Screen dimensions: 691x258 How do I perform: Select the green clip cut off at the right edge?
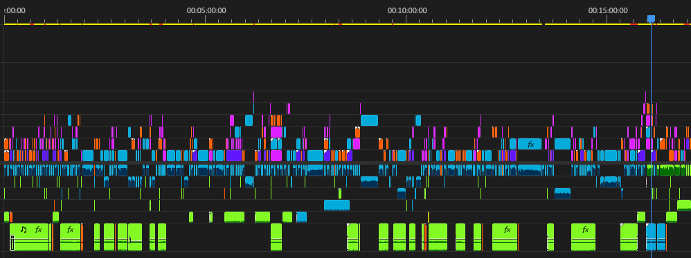pos(684,205)
